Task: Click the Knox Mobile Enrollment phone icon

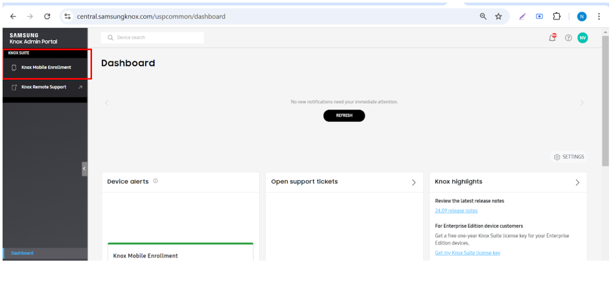Action: tap(14, 67)
